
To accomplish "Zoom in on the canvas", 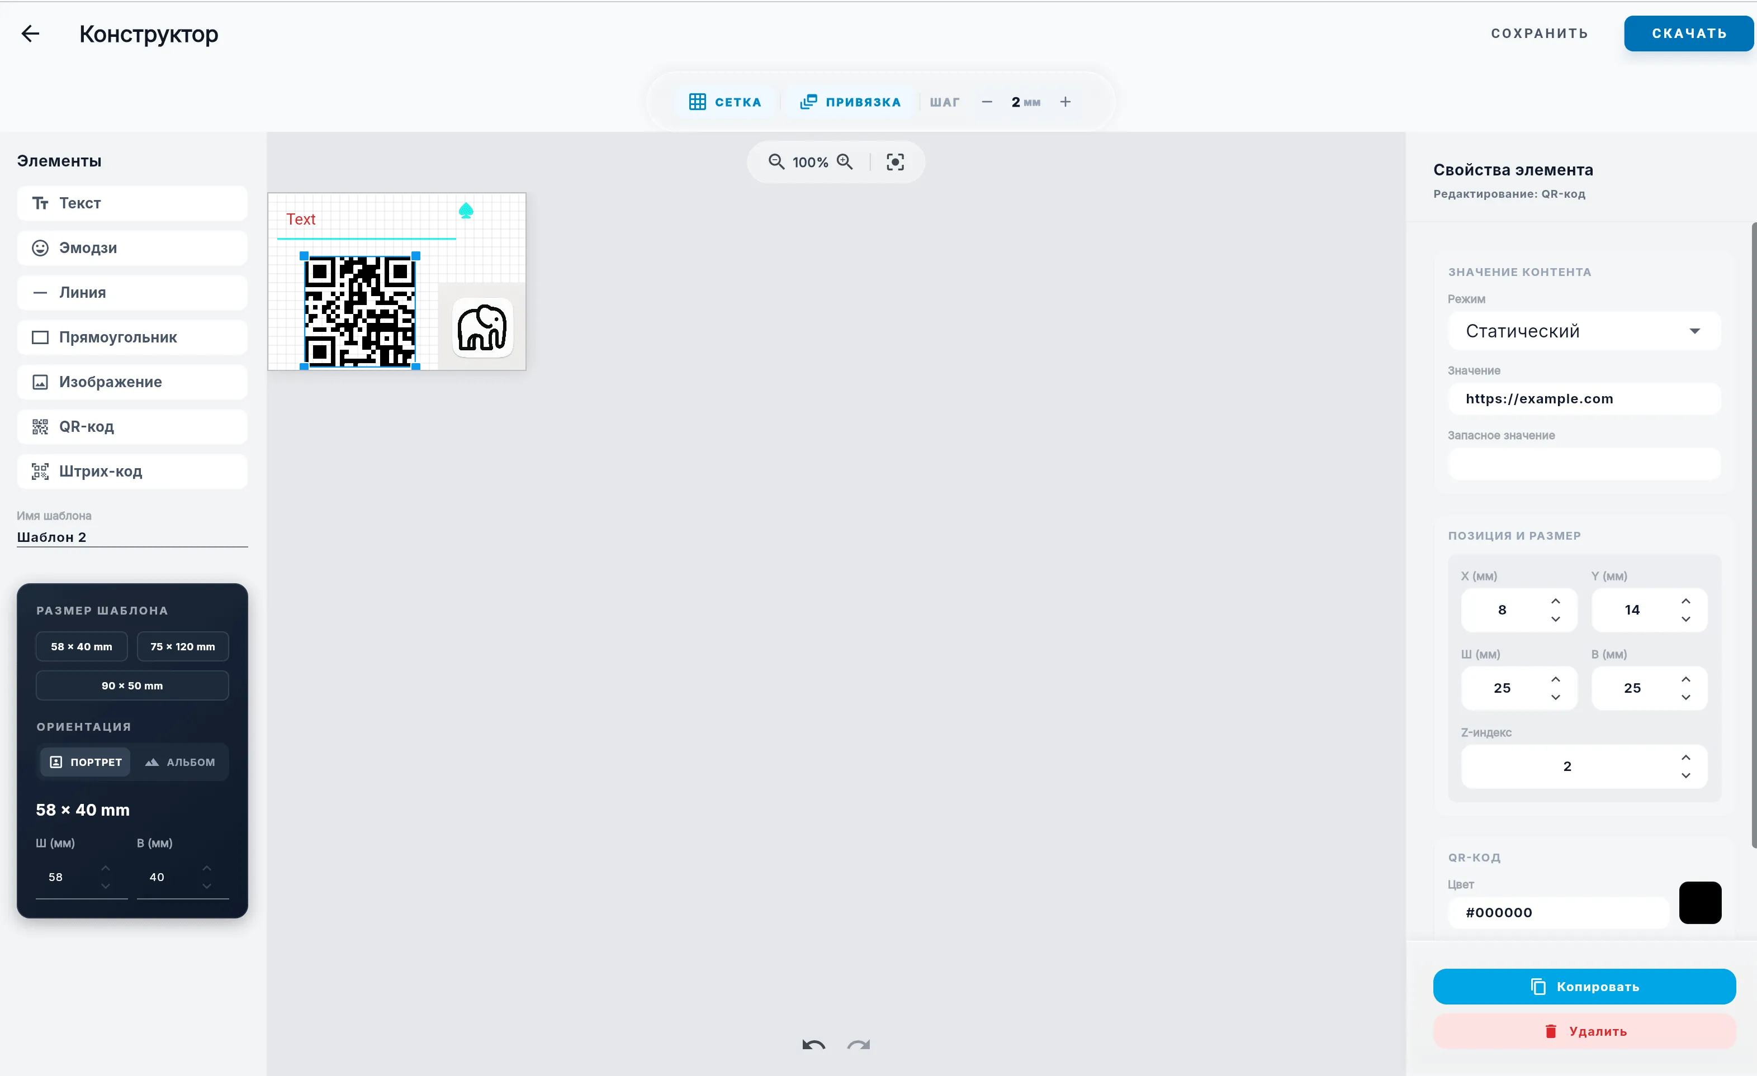I will (x=845, y=162).
